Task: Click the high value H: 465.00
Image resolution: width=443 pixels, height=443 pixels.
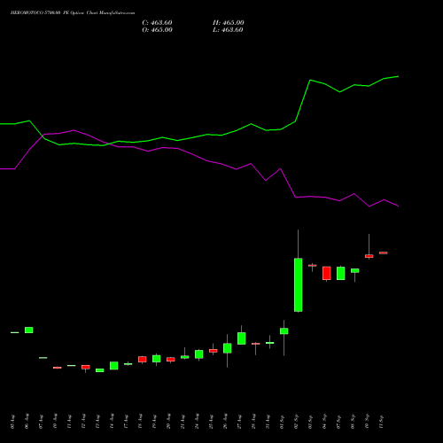Action: [229, 23]
